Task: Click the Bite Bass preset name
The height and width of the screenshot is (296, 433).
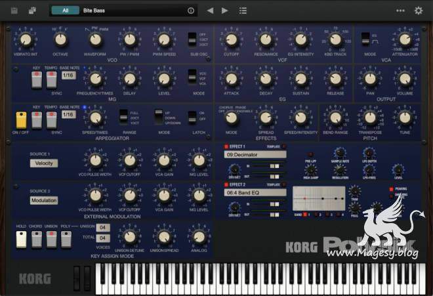Action: 94,11
